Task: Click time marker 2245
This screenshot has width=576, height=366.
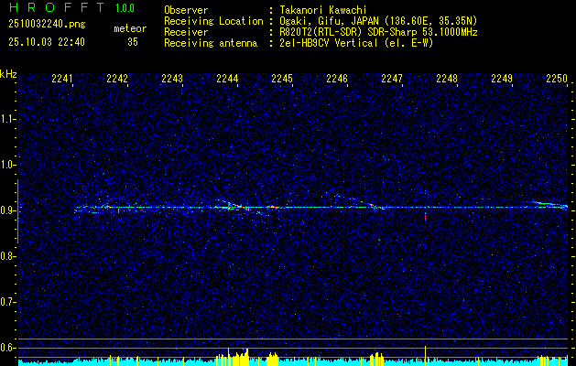Action: click(282, 78)
